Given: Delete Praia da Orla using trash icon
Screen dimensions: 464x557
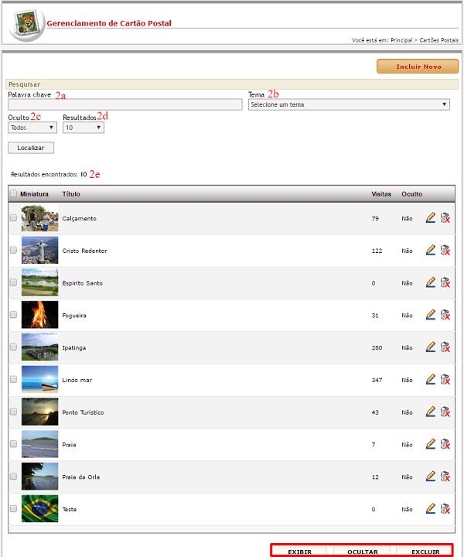Looking at the screenshot, I should (x=445, y=477).
